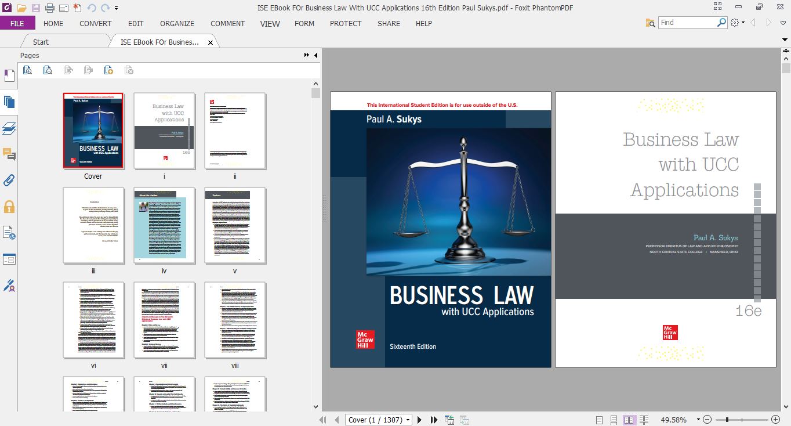Switch to the ORGANIZE ribbon tab

tap(177, 23)
